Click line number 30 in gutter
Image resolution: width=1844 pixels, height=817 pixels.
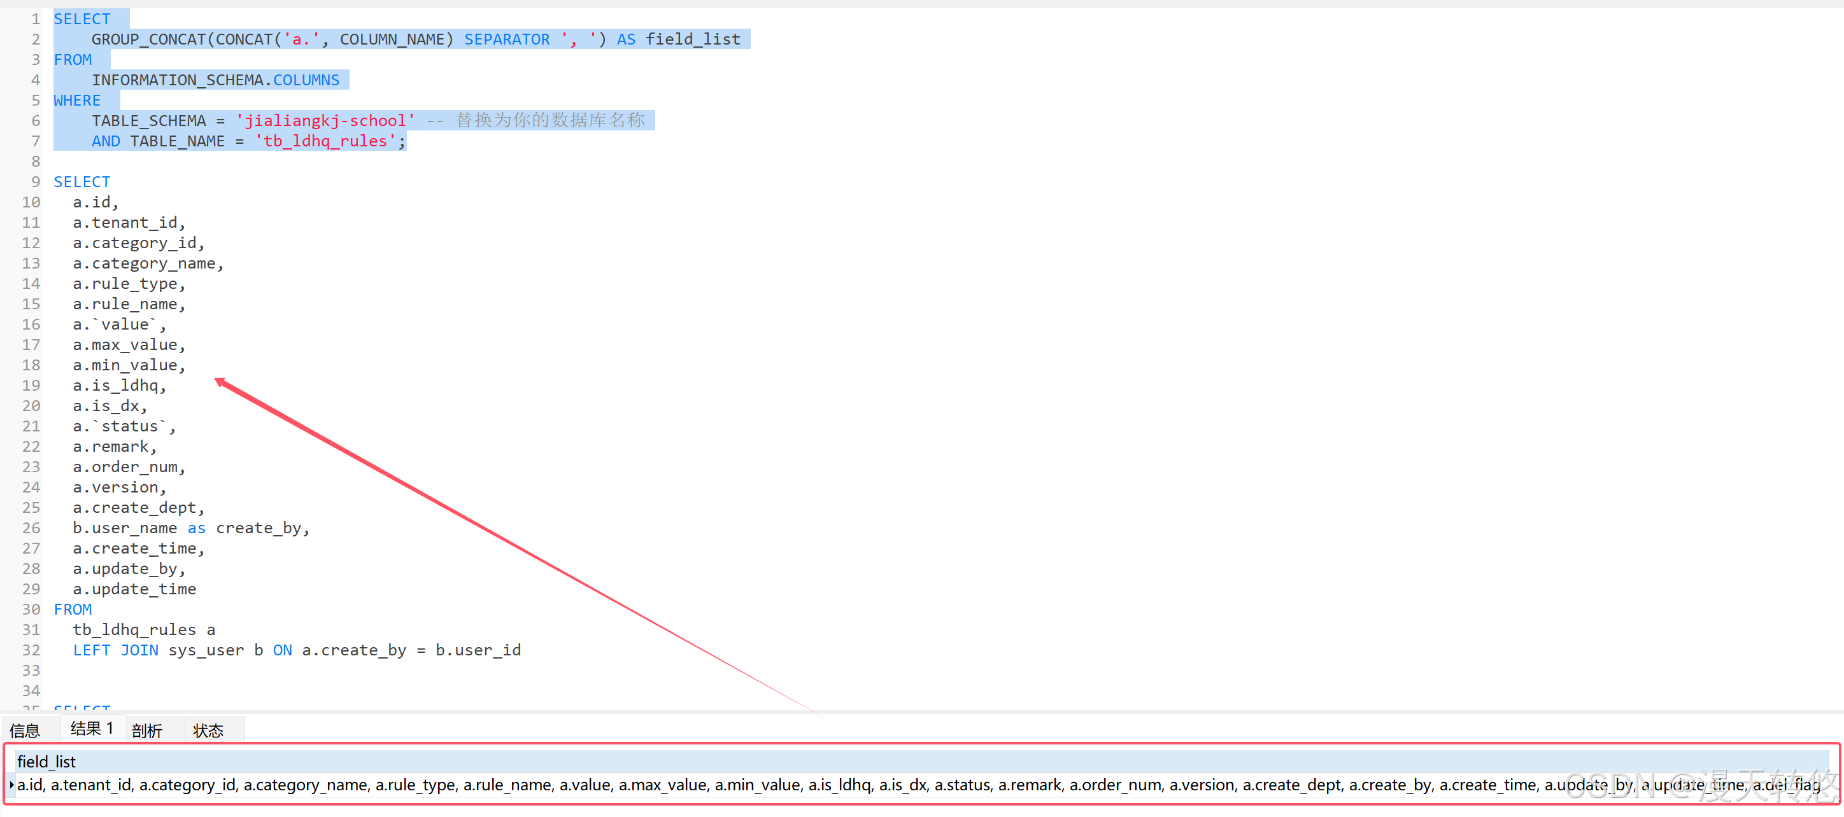(31, 610)
